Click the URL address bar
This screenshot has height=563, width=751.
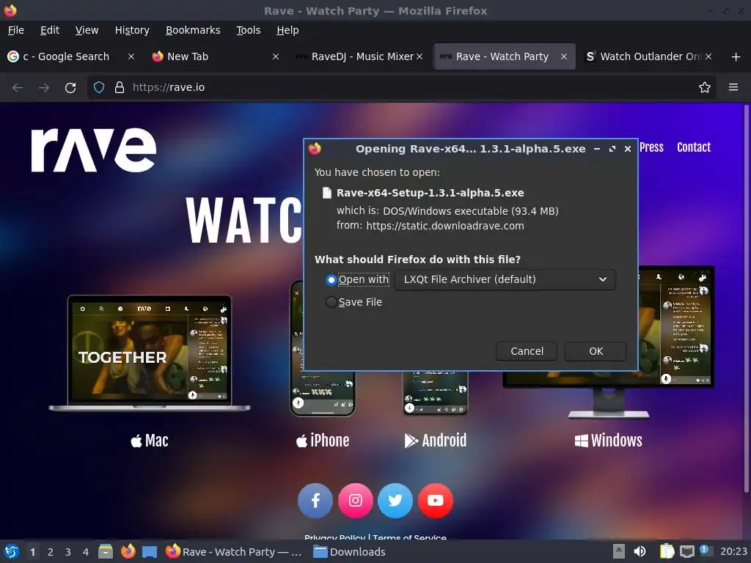coord(403,87)
